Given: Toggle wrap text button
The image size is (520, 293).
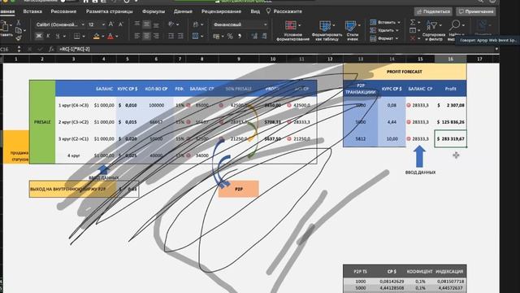Looking at the screenshot, I should [195, 24].
